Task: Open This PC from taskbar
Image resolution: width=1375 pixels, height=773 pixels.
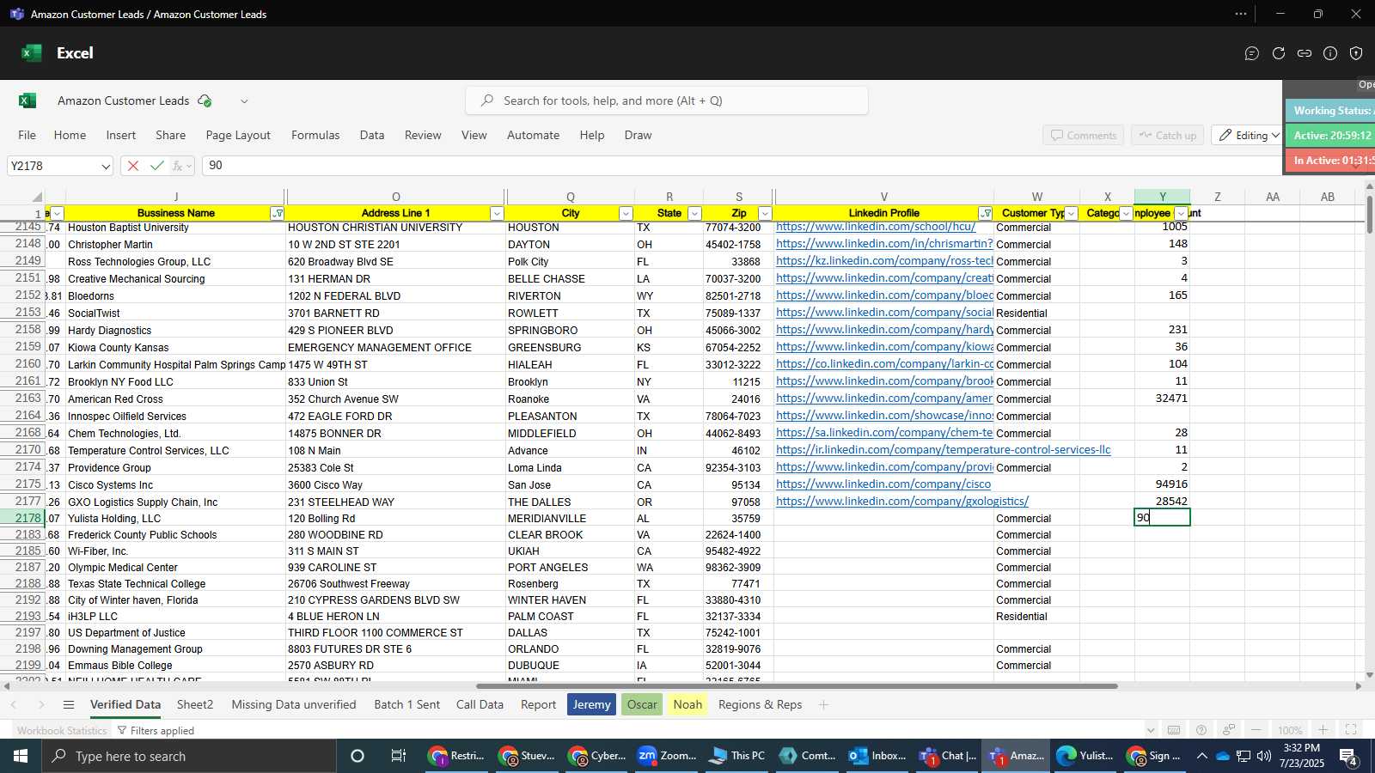Action: [x=736, y=756]
